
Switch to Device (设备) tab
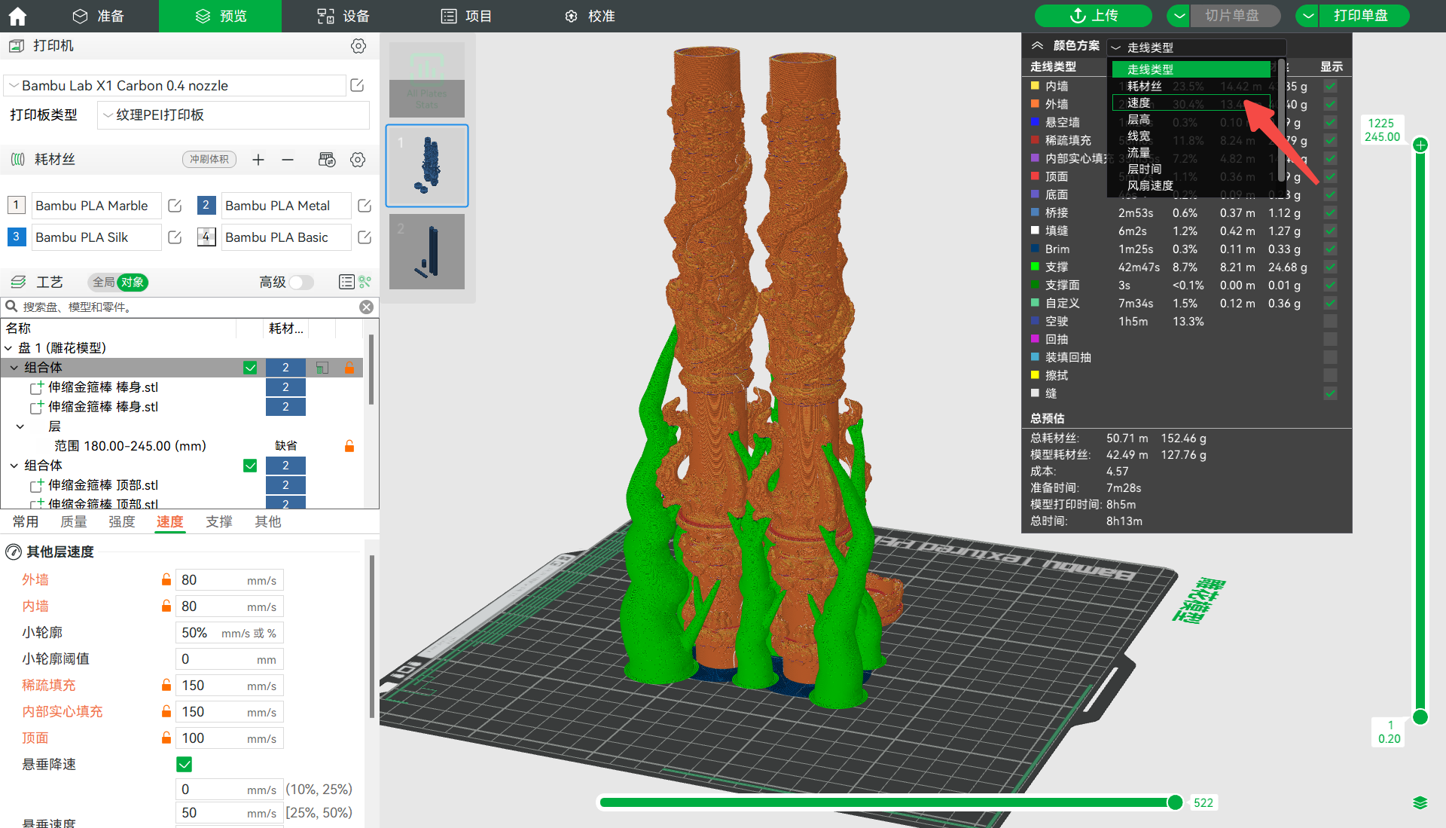pos(343,16)
